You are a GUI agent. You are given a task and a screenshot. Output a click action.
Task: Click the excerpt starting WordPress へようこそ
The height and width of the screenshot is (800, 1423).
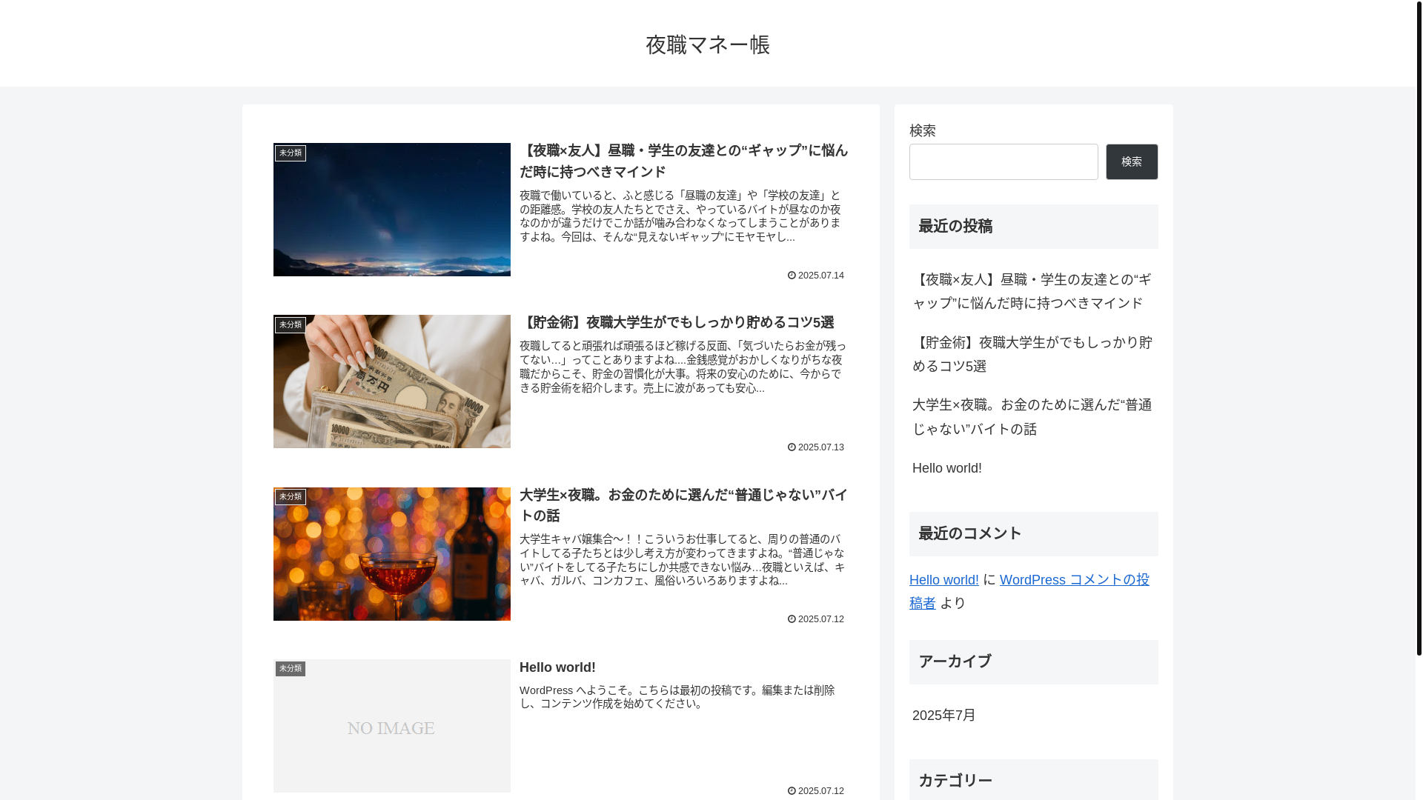coord(677,697)
